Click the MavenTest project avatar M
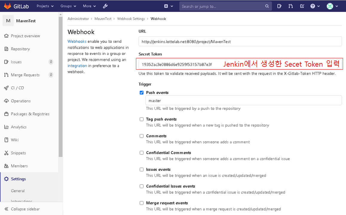 tap(8, 21)
